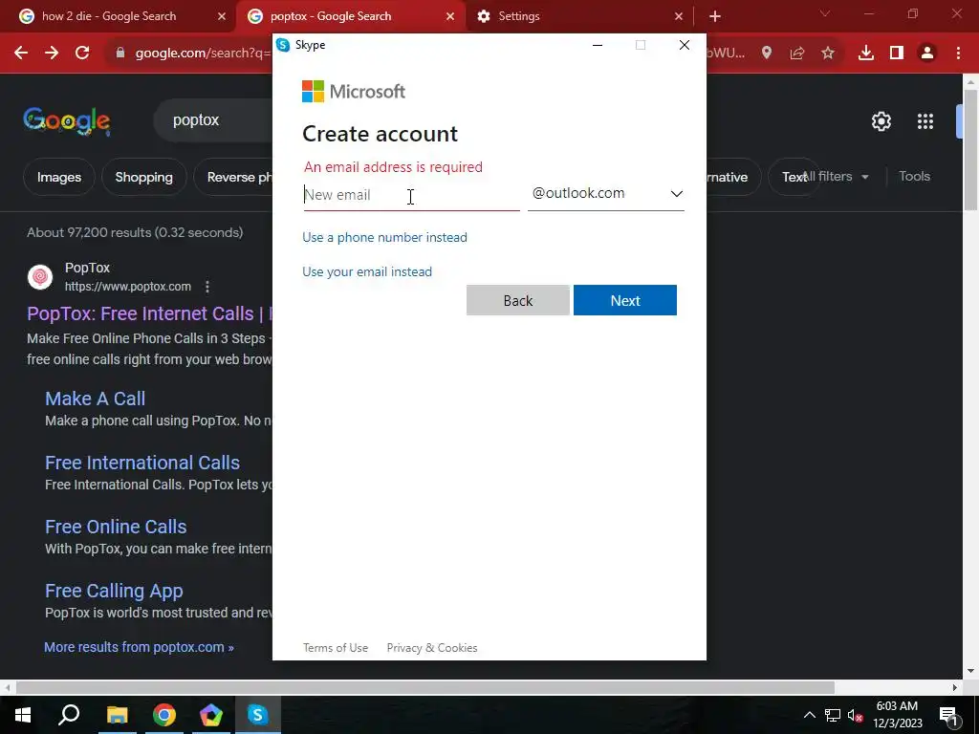The height and width of the screenshot is (734, 979).
Task: Switch to 'how 2 die - Google Search' tab
Action: pos(109,16)
